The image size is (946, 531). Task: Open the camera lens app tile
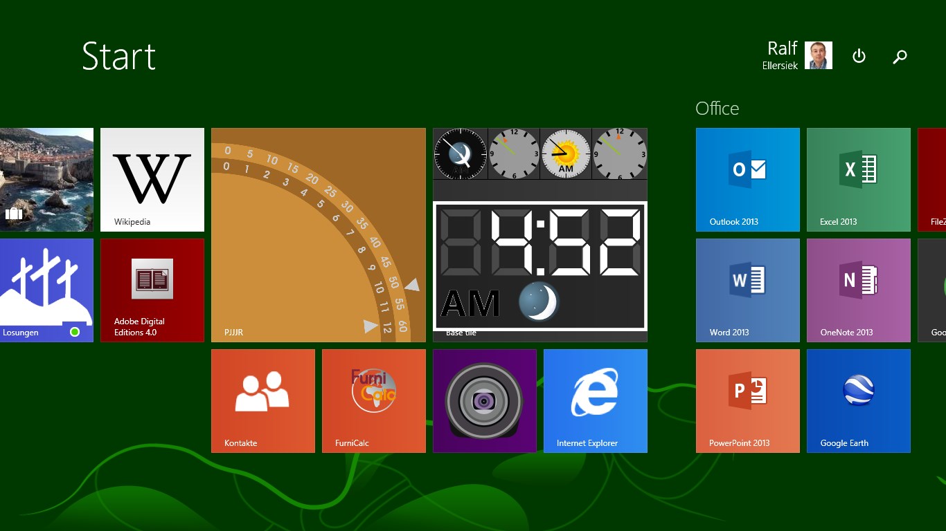484,400
